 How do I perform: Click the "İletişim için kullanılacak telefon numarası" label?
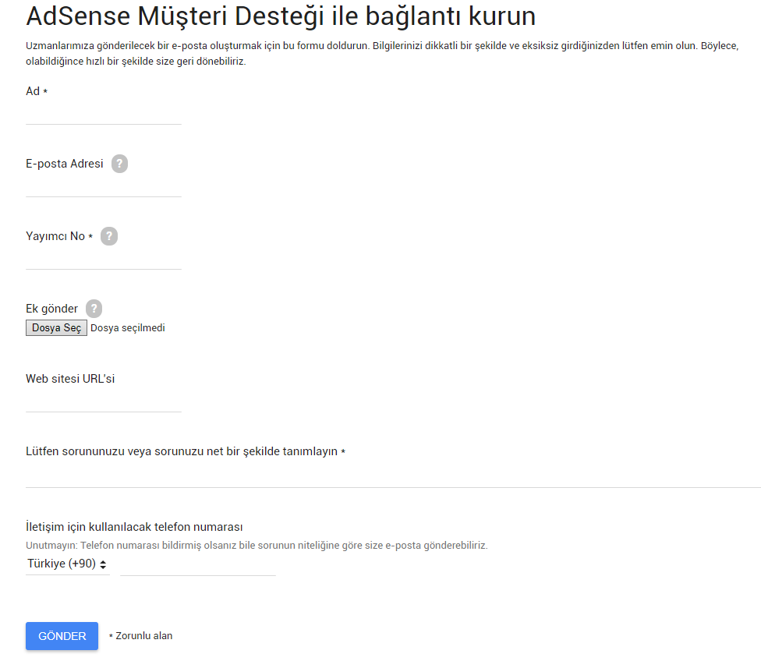click(x=134, y=527)
